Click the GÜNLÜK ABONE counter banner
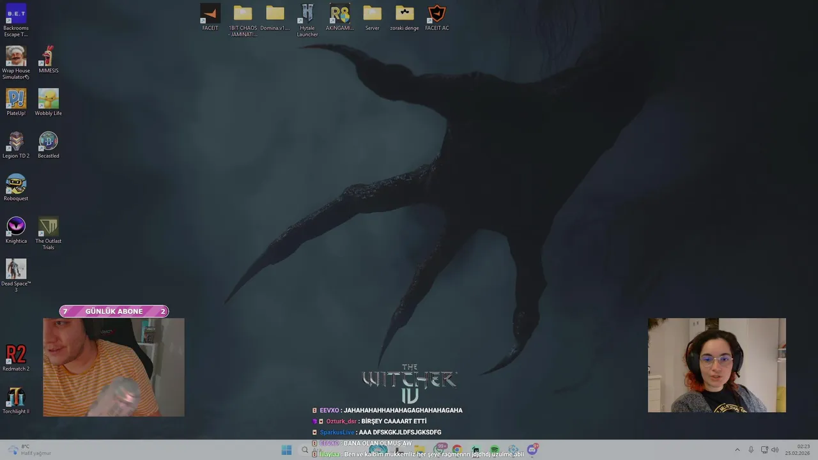Screen dimensions: 818x460 point(114,311)
